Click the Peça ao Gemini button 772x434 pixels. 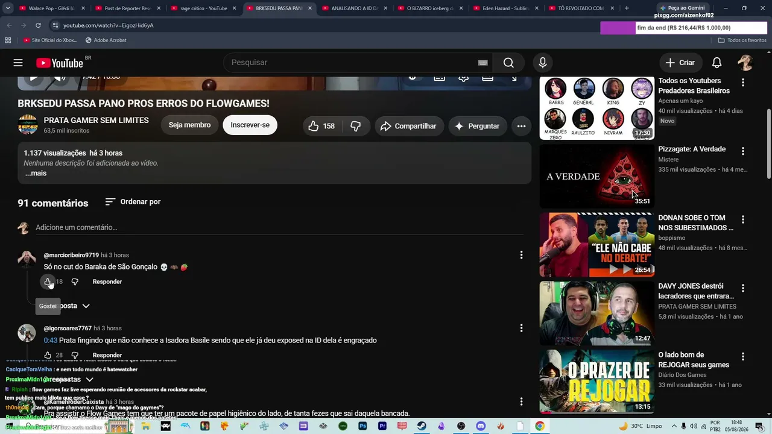[682, 8]
